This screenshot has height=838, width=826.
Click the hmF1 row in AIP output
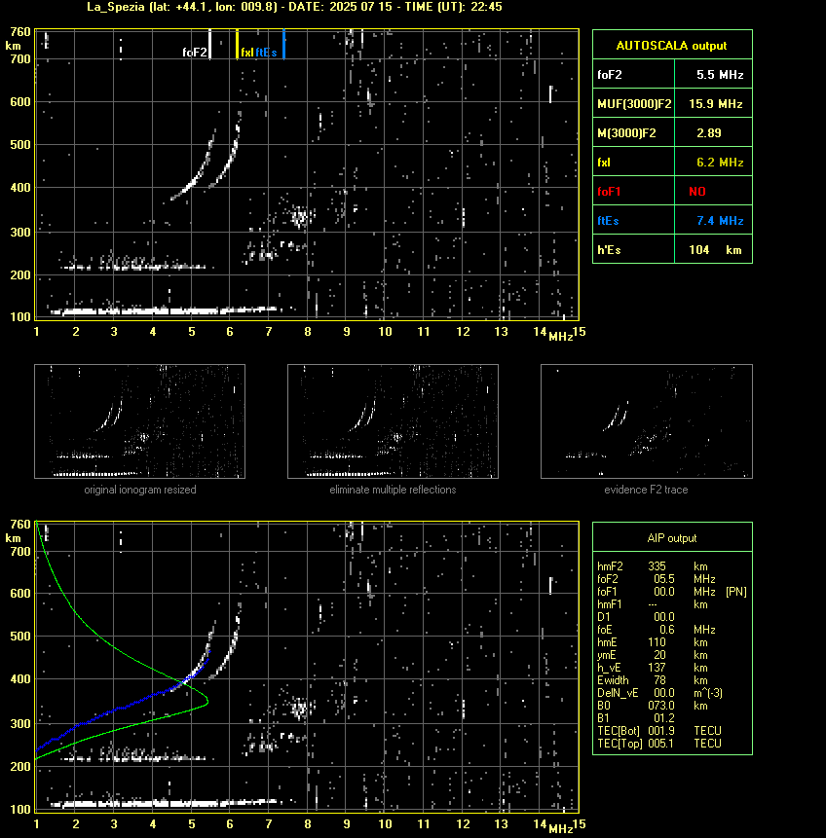point(653,604)
